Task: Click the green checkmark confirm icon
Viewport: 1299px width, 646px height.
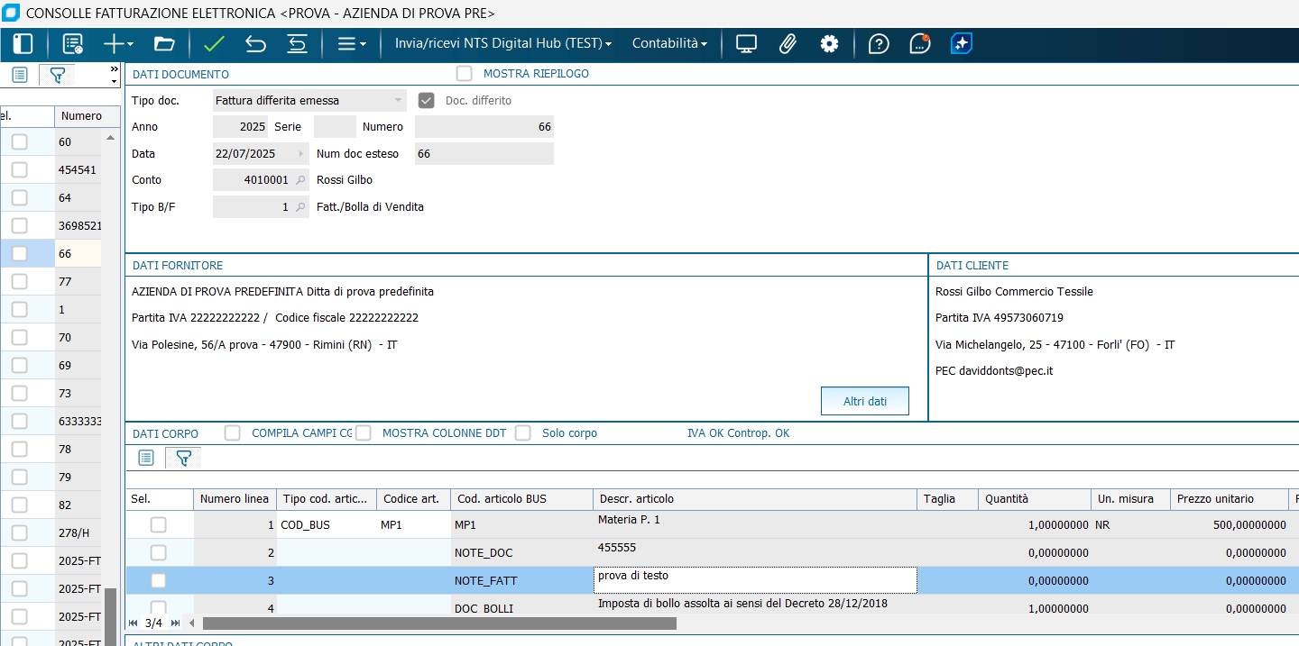Action: 214,44
